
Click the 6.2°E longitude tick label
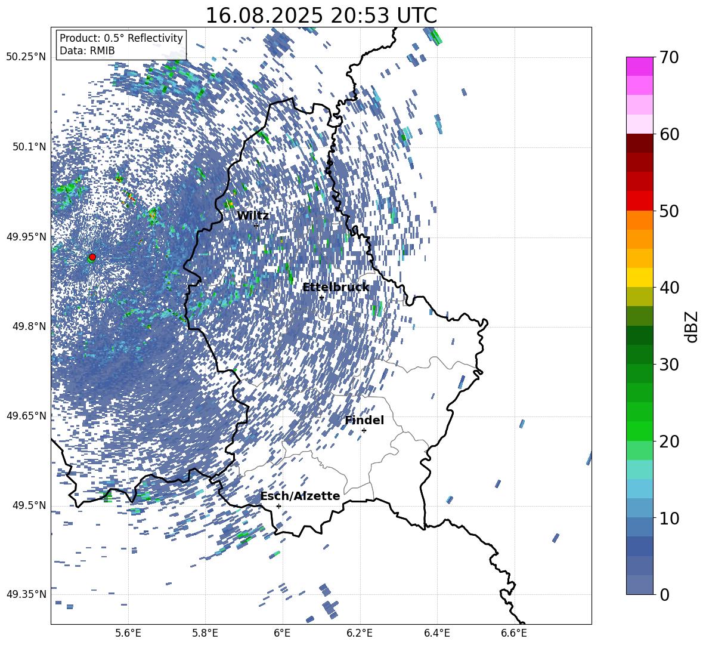(360, 633)
